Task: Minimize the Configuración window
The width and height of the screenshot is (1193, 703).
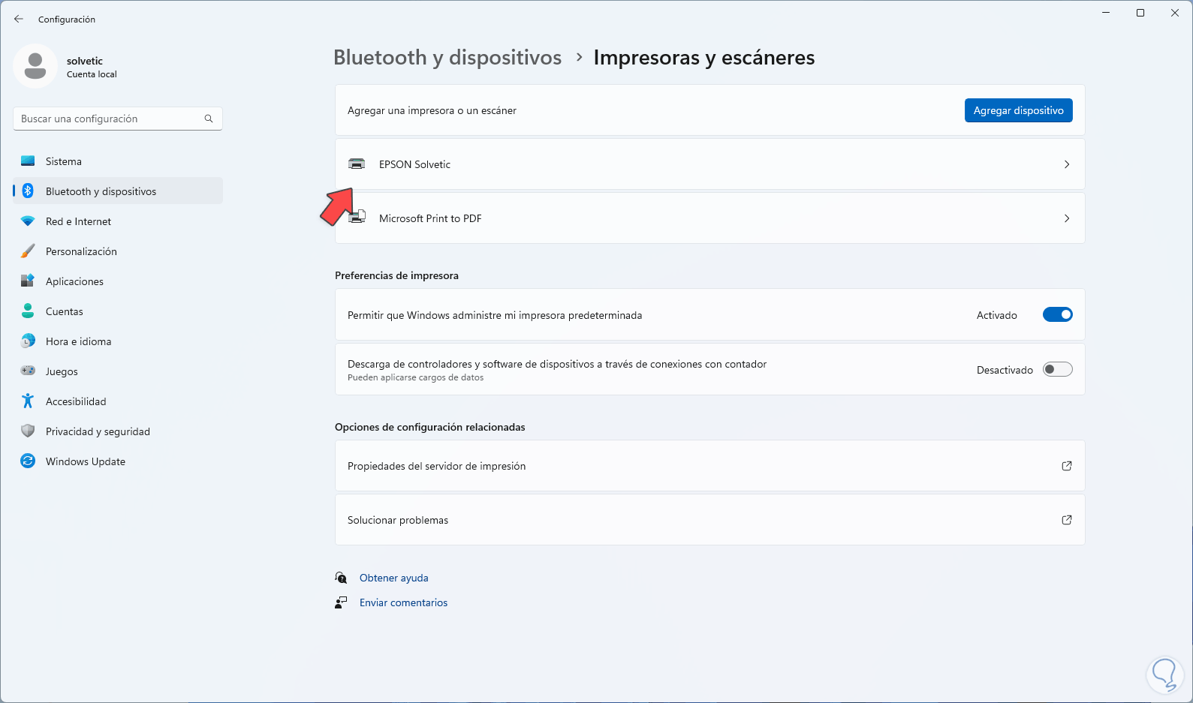Action: pyautogui.click(x=1106, y=13)
